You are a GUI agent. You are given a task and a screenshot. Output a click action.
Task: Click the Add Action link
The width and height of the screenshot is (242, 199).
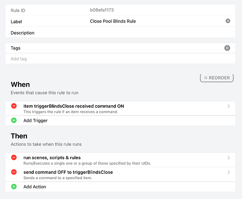tap(35, 187)
